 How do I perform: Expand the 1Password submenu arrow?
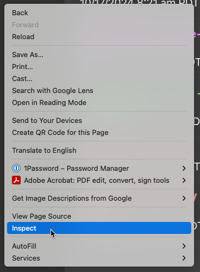184,168
